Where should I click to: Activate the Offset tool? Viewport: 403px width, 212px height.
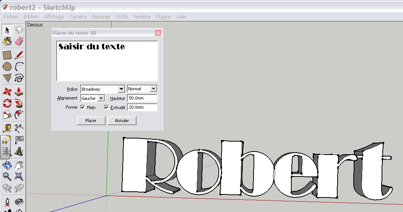tap(19, 114)
